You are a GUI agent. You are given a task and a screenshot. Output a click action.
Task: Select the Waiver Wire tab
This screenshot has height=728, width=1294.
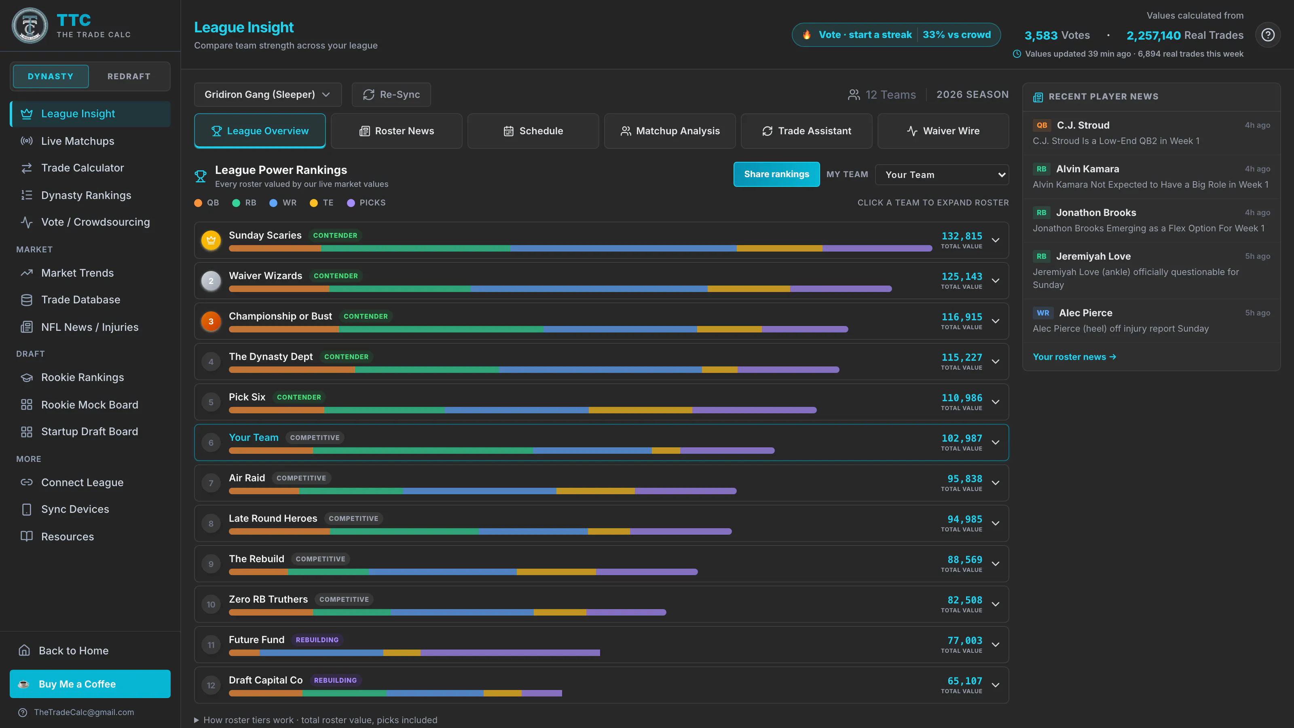pyautogui.click(x=943, y=131)
